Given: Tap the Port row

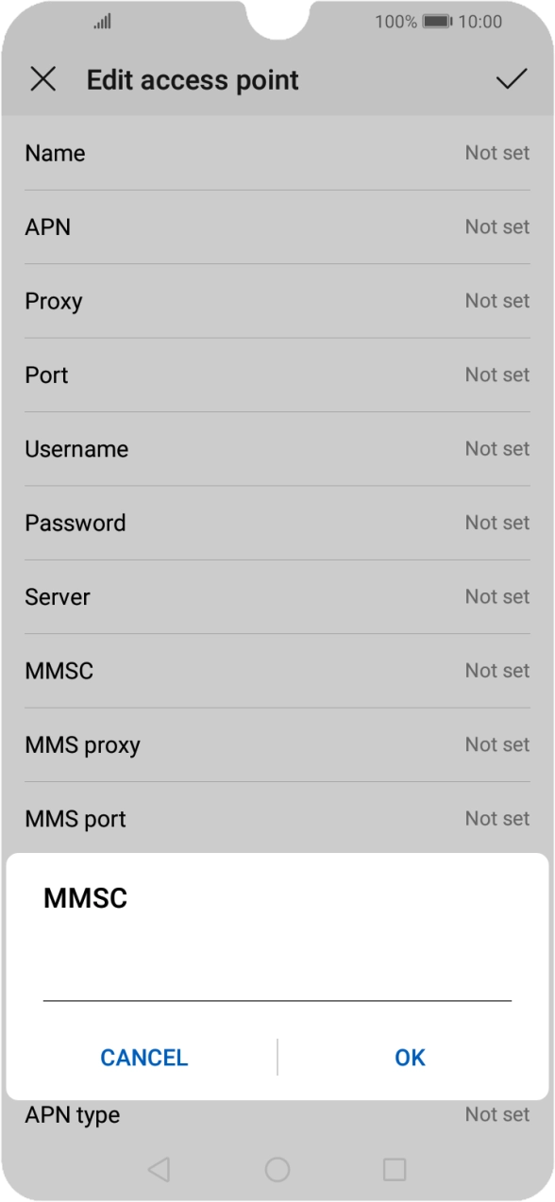Looking at the screenshot, I should [277, 375].
